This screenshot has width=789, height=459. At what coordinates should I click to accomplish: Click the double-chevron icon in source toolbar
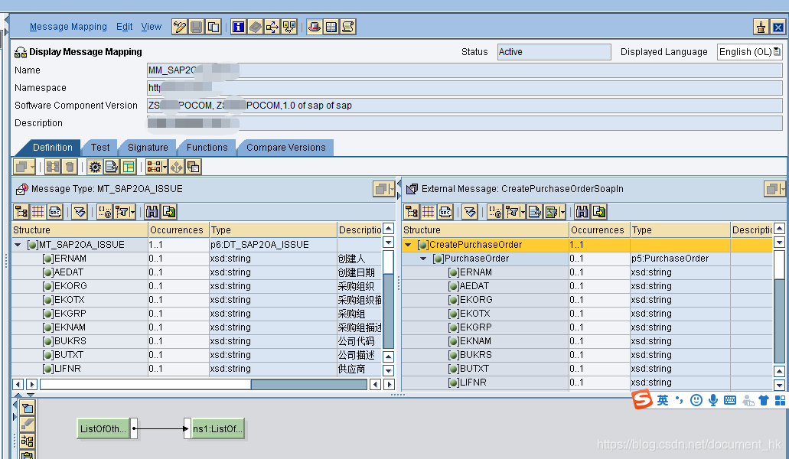(x=80, y=212)
